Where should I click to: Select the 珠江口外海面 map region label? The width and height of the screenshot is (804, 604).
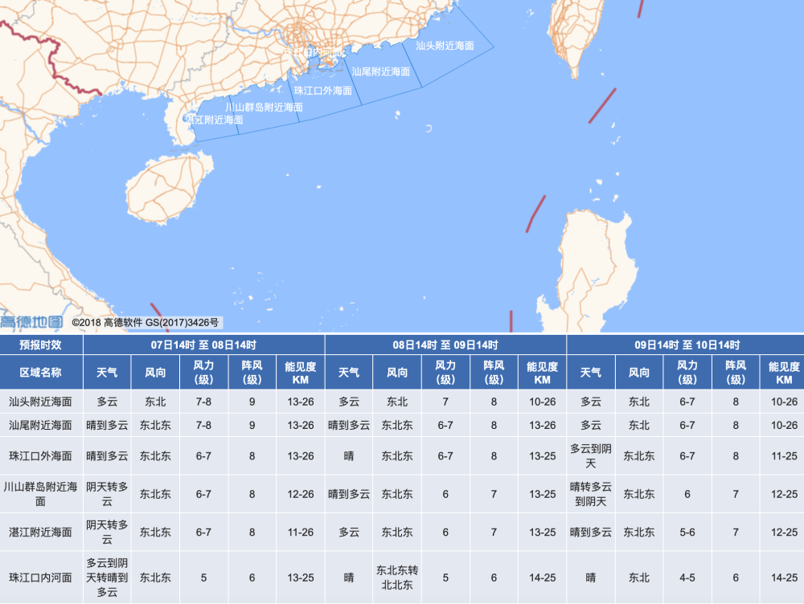[x=323, y=91]
